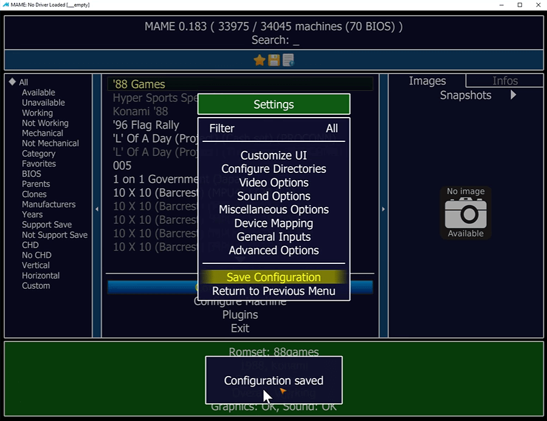Open Device Mapping

tap(273, 223)
